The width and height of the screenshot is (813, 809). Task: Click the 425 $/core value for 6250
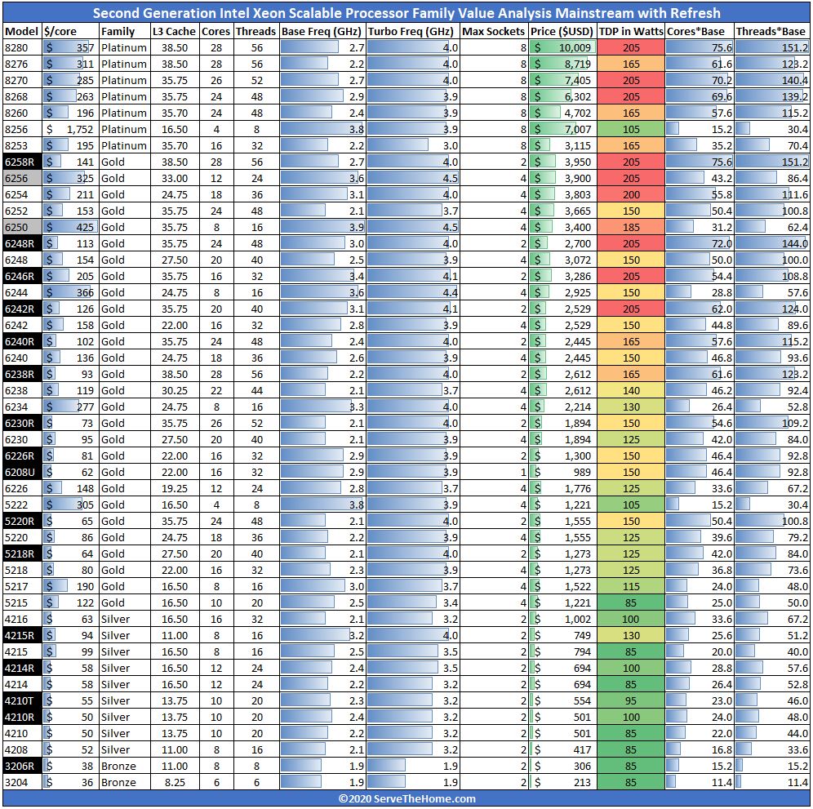point(70,227)
